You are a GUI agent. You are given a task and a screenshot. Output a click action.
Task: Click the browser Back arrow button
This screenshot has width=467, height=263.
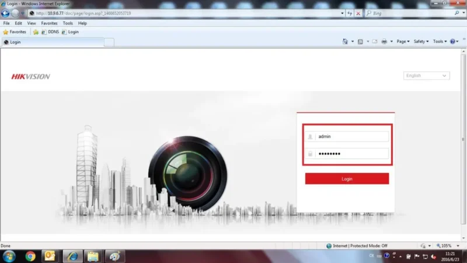(5, 13)
